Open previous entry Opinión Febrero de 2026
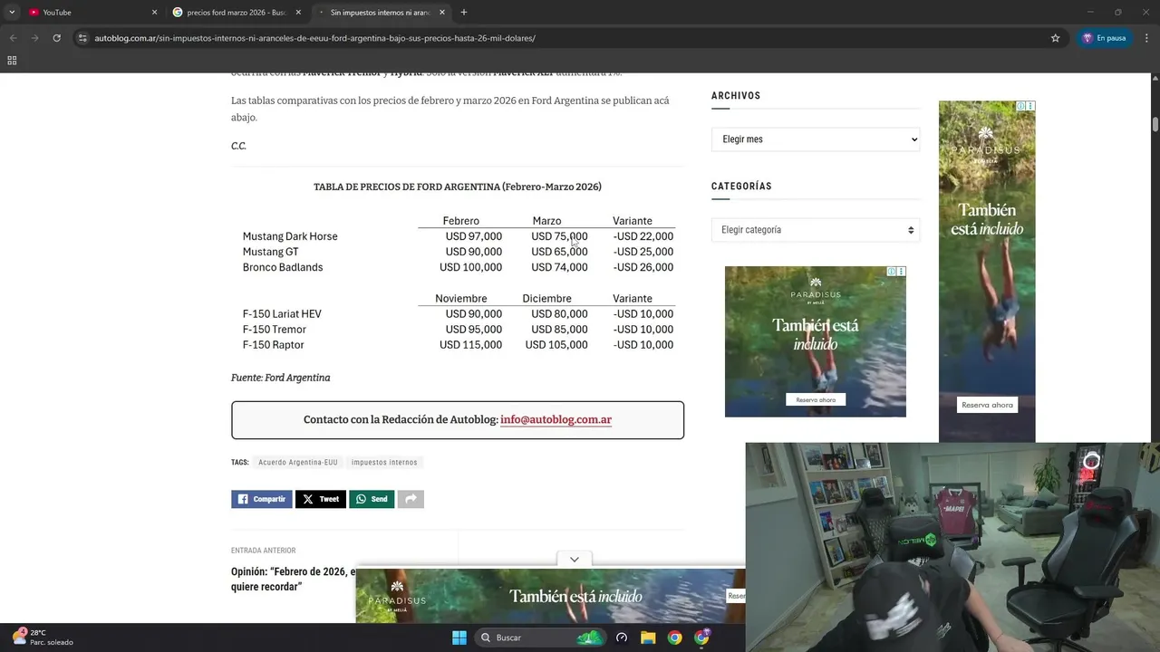Viewport: 1160px width, 652px height. pos(294,579)
